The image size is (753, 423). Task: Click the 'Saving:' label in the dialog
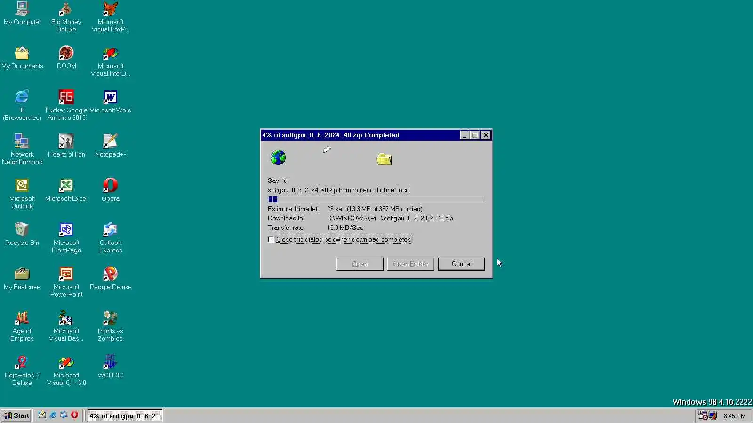[x=278, y=180]
